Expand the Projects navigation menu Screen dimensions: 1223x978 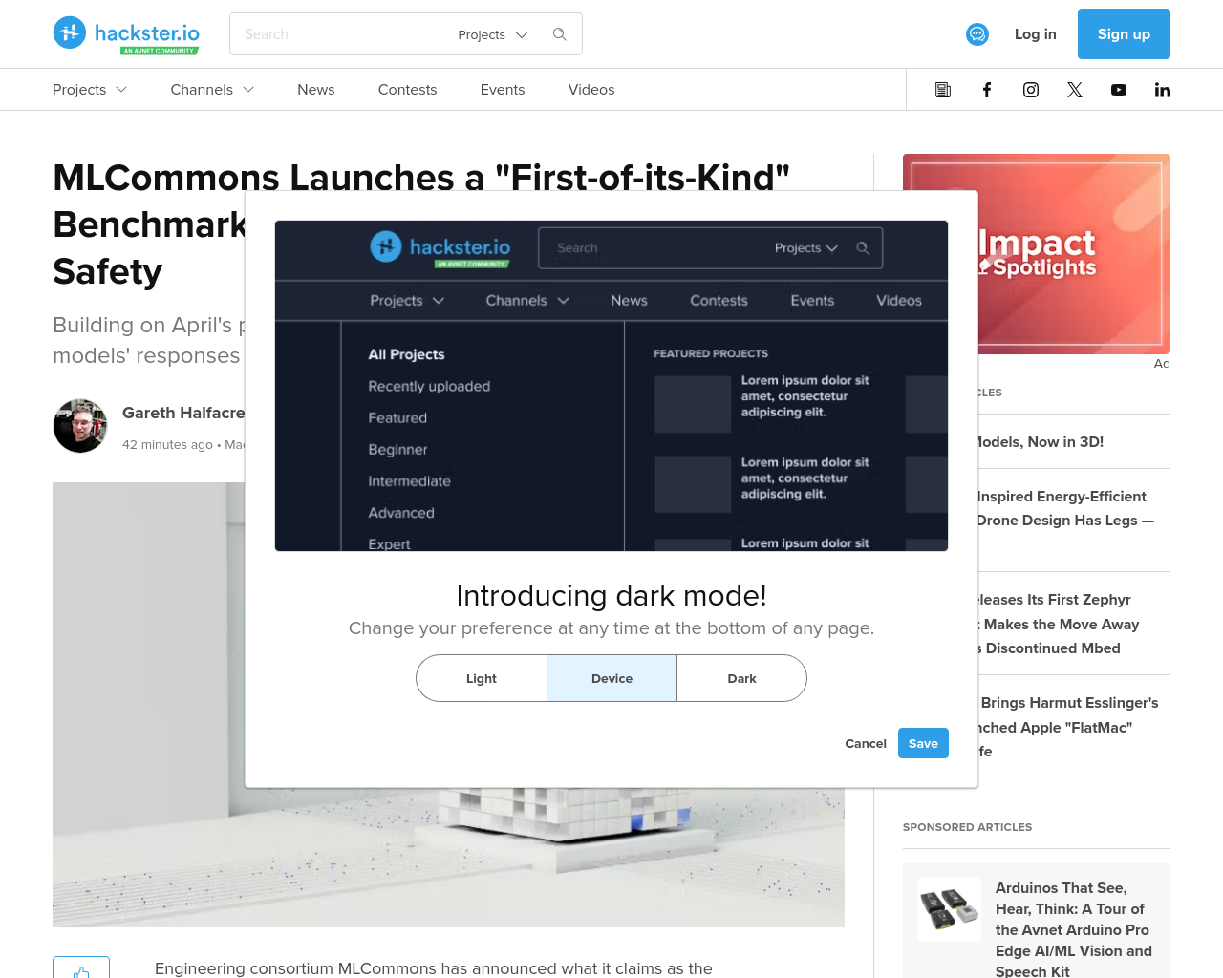90,90
